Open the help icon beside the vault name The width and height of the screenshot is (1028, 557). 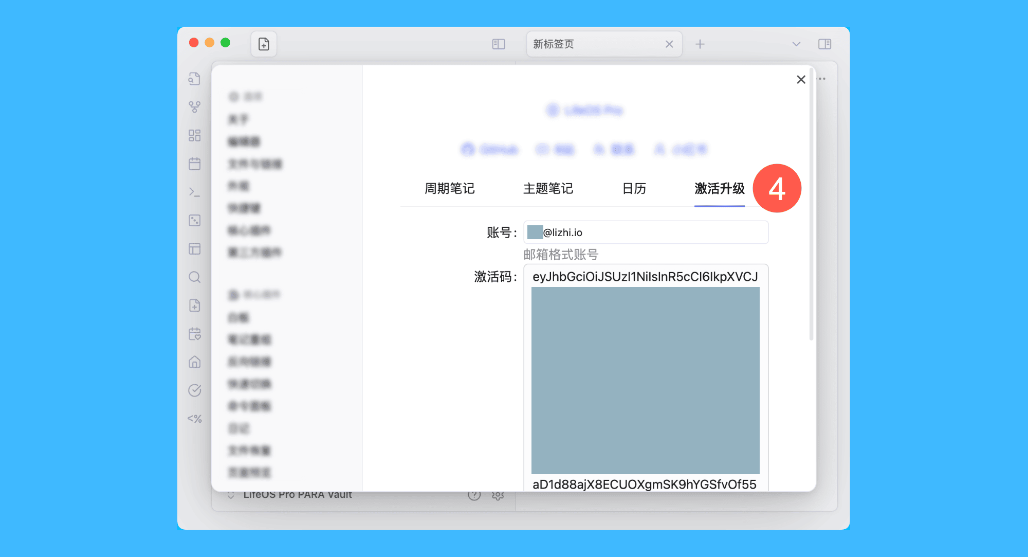[474, 495]
